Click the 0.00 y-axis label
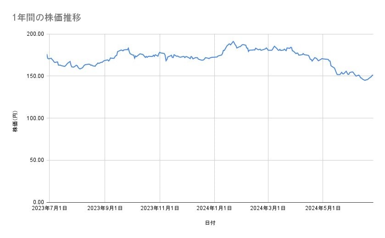Screen dimensions: 385x238 38,202
